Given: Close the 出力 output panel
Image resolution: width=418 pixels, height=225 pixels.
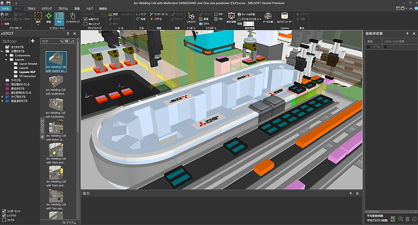Looking at the screenshot, I should pos(357,194).
